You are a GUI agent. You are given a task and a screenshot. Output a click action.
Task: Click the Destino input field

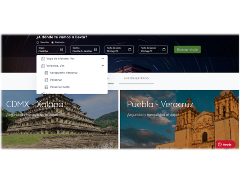pos(85,50)
